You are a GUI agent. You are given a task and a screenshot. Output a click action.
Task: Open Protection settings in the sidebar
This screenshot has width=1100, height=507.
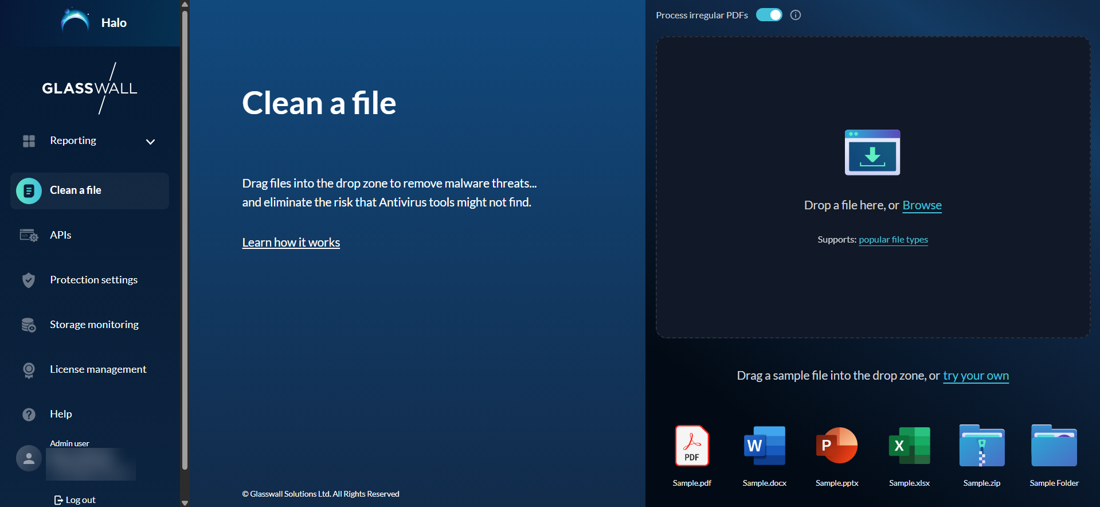coord(93,280)
